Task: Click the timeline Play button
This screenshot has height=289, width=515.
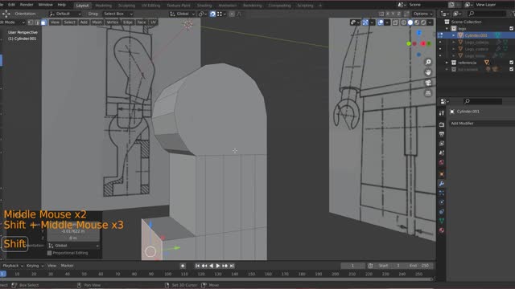Action: pos(218,266)
